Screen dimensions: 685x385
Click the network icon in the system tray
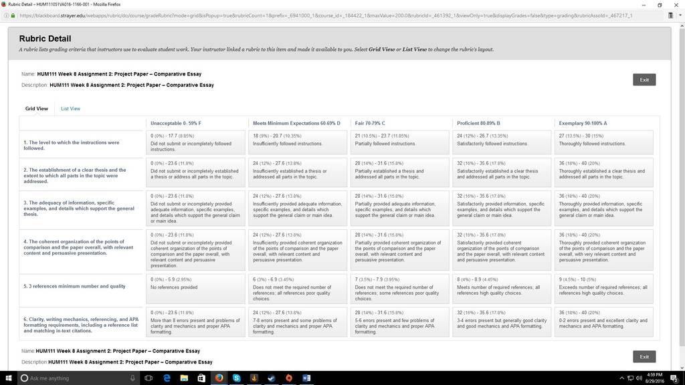pos(630,378)
